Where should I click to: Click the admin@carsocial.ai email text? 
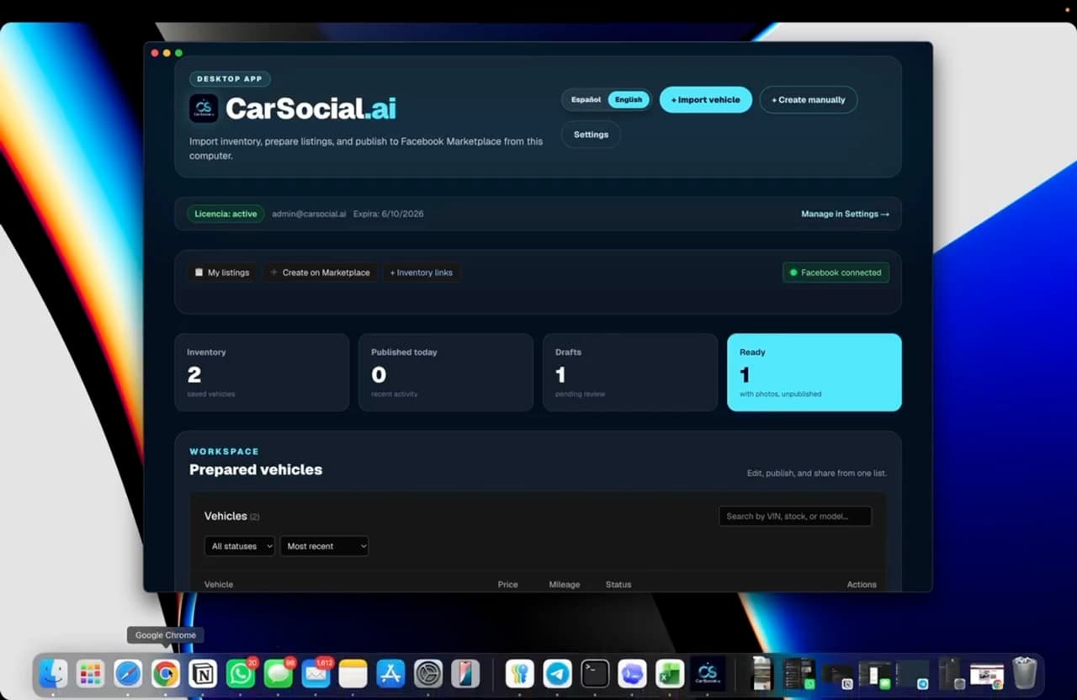(x=309, y=214)
